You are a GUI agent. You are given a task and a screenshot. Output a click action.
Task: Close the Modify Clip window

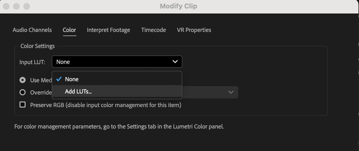[x=6, y=6]
